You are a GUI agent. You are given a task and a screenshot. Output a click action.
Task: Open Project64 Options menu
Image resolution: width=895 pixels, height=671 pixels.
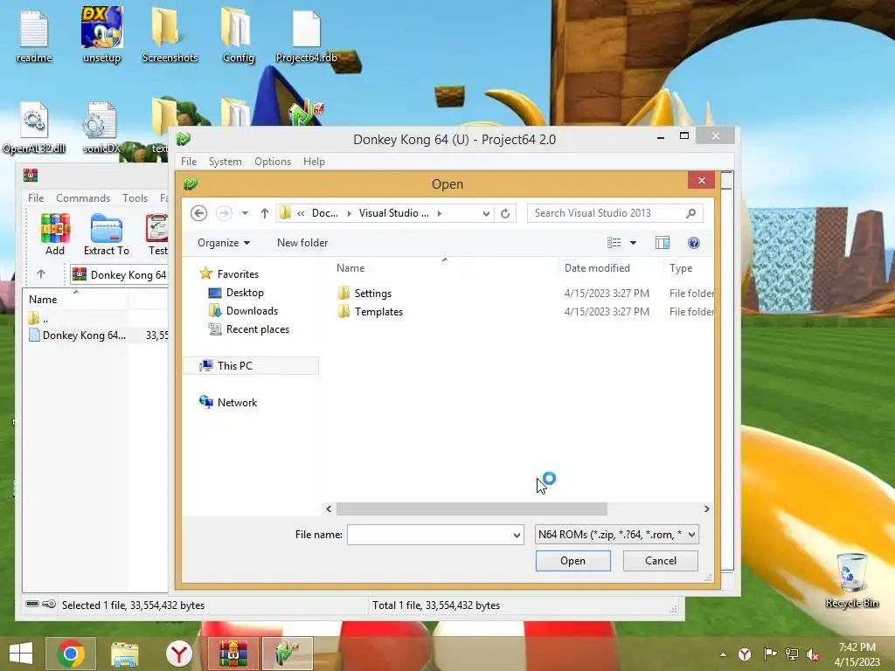pyautogui.click(x=273, y=162)
